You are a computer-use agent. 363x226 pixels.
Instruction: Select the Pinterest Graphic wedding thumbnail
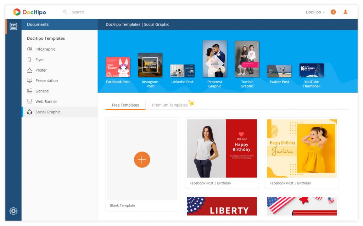pyautogui.click(x=214, y=59)
